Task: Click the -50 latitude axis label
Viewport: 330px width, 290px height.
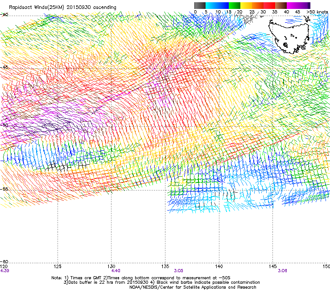Action: [x=4, y=125]
